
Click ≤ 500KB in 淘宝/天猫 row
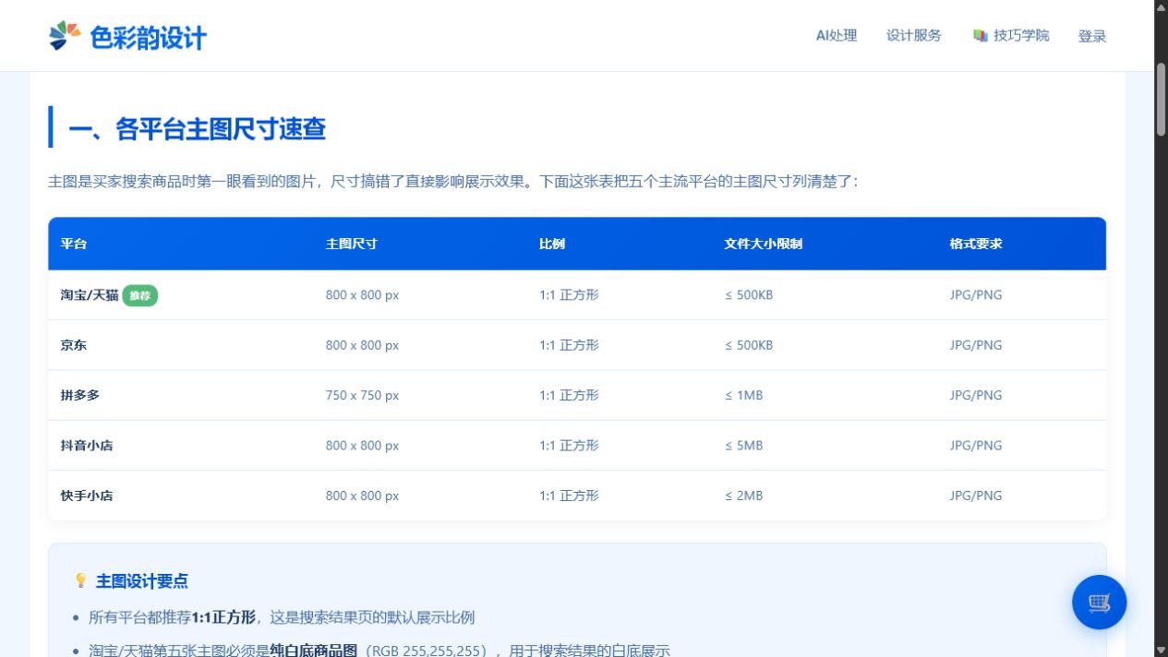point(749,295)
